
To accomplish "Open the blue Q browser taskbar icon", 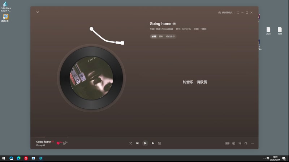I will (x=11, y=158).
